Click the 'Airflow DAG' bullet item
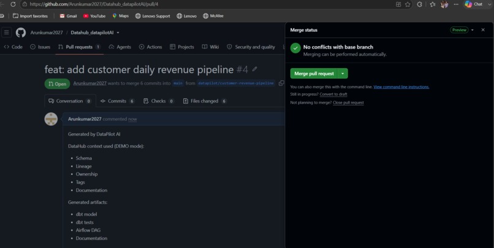 pyautogui.click(x=88, y=230)
